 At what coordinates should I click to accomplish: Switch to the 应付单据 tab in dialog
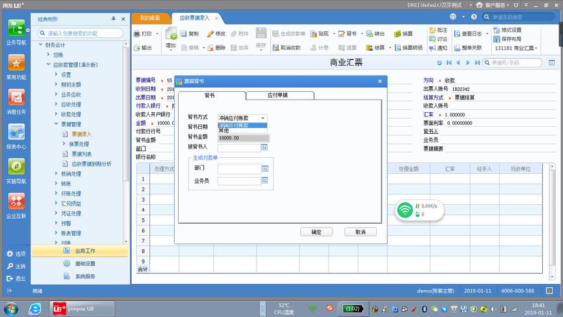[x=280, y=95]
